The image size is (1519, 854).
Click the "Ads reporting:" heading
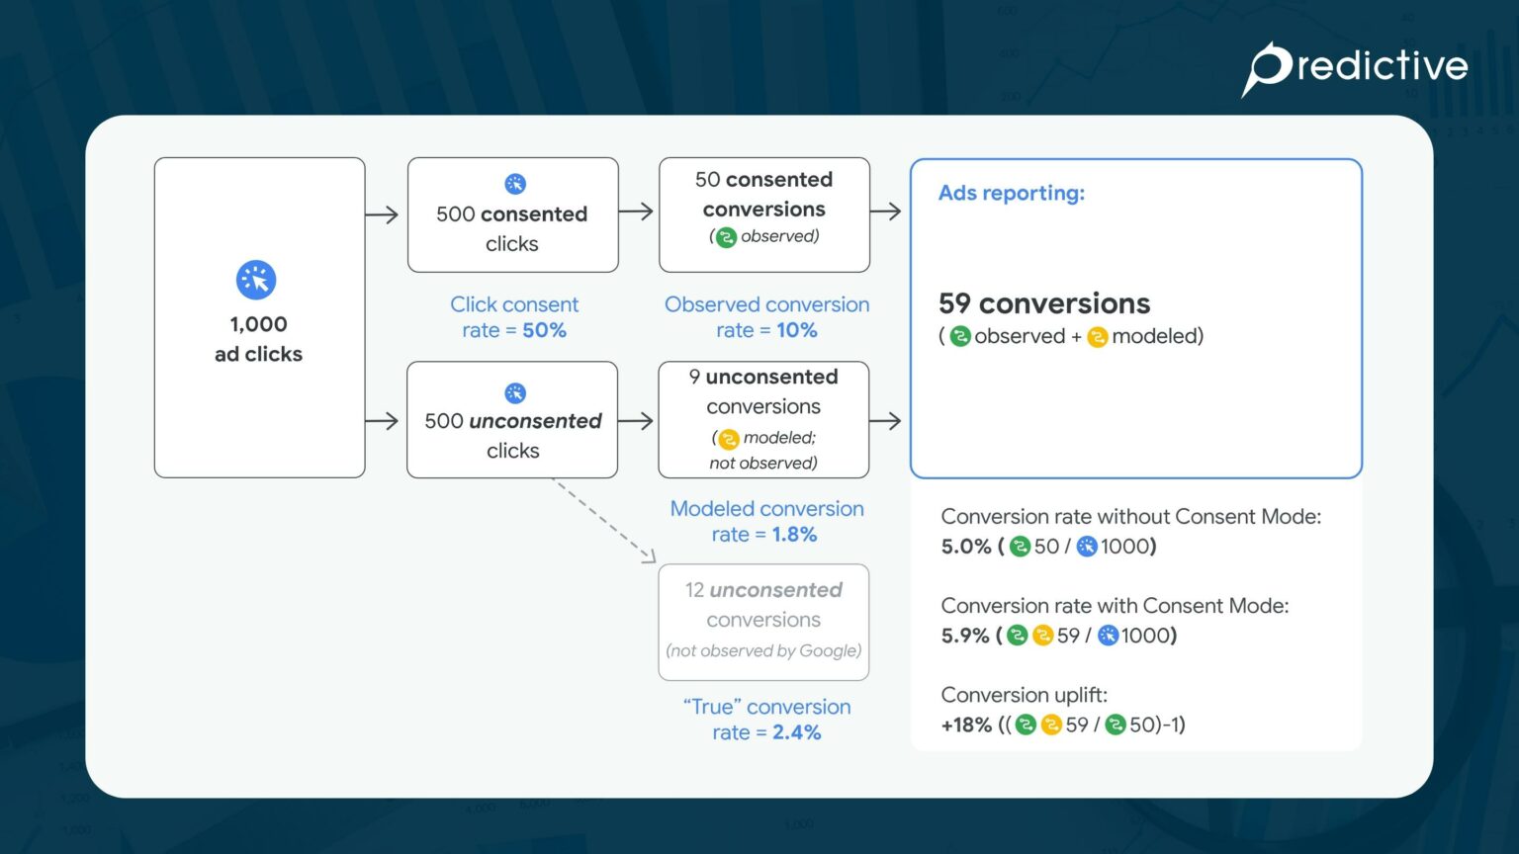pos(1011,193)
